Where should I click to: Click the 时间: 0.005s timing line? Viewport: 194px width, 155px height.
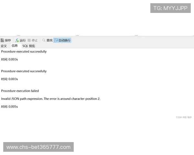(x=9, y=107)
